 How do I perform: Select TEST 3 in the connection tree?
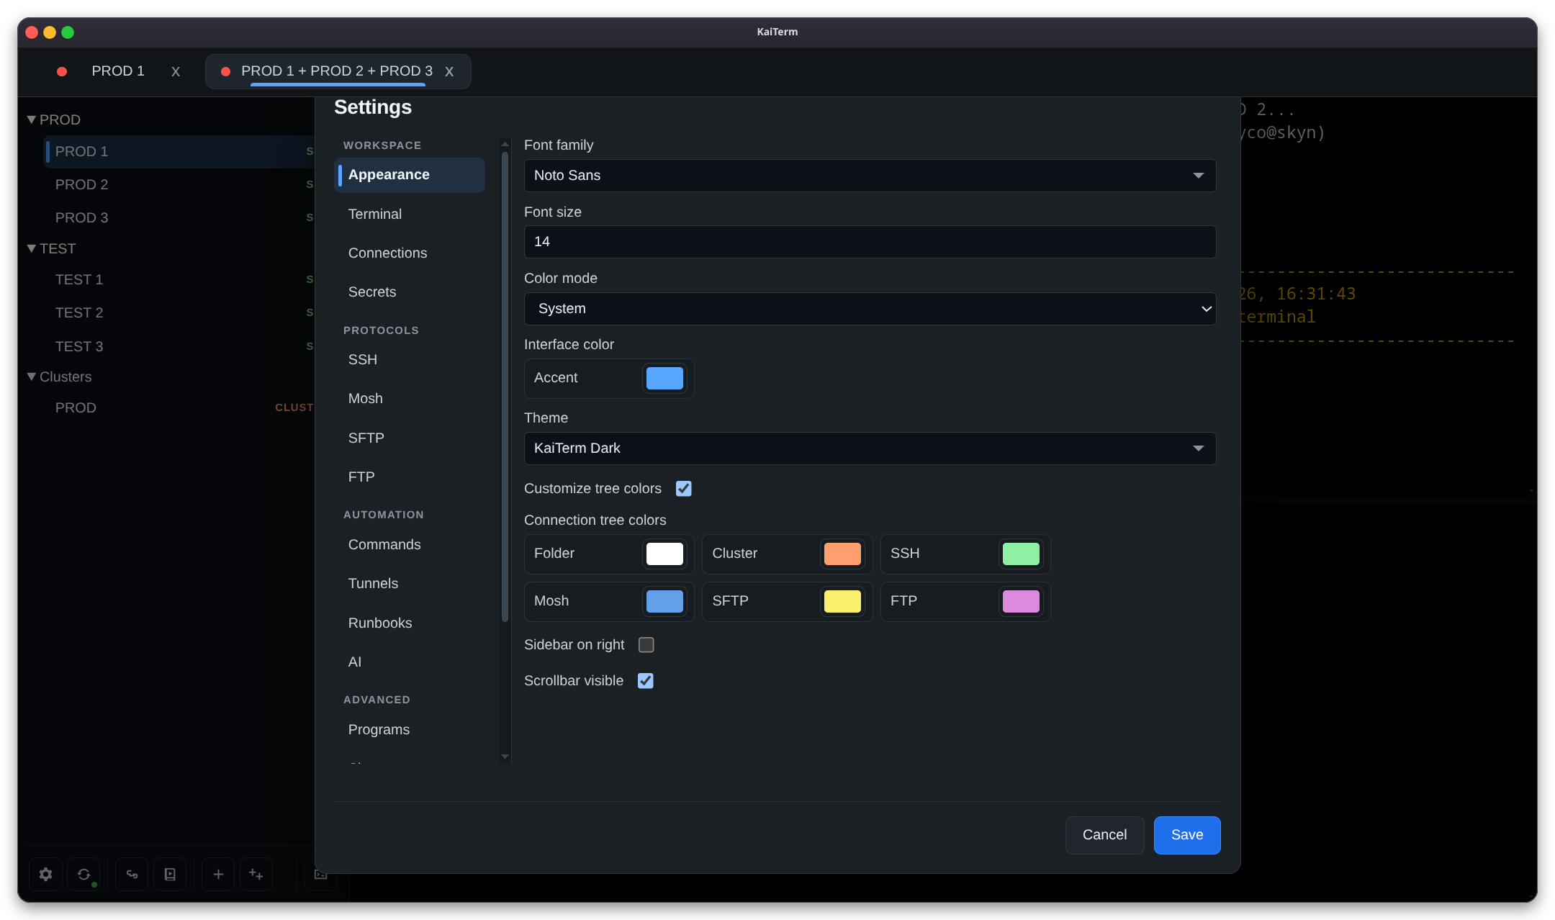(179, 346)
